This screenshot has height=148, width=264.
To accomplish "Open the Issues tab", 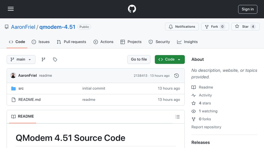I will click(x=41, y=42).
